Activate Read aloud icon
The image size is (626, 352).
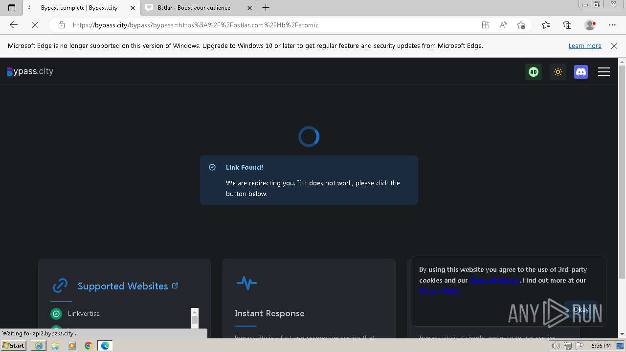[x=503, y=25]
